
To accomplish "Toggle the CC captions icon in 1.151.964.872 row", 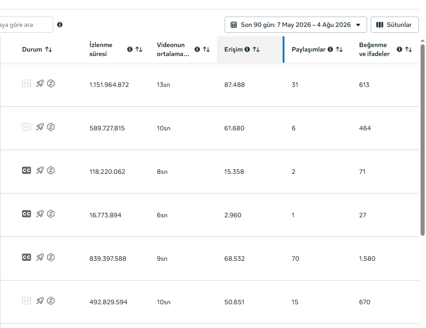I will pos(27,83).
